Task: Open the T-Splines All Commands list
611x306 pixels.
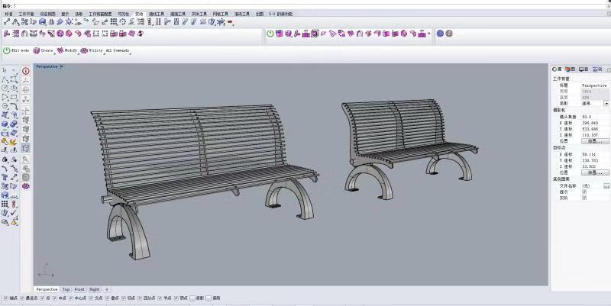Action: coord(118,50)
